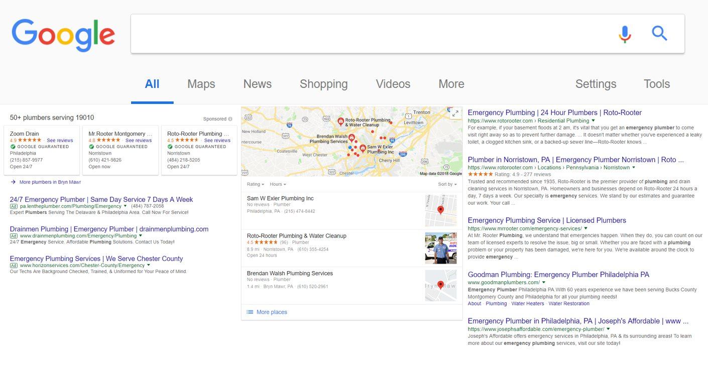Open Emergency Plumbing Service Licensed Plumbers result
Screen dimensions: 708x368
(x=547, y=220)
